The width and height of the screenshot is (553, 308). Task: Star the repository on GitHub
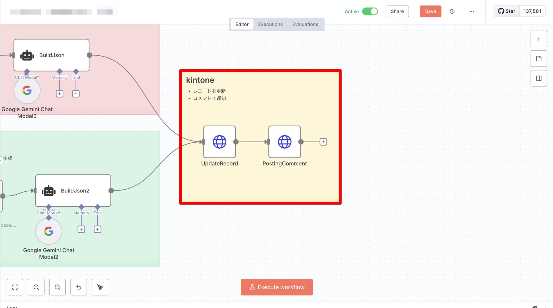(506, 11)
